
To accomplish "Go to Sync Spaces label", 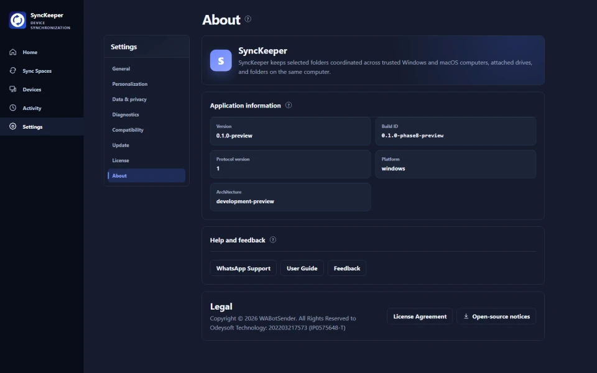I will pyautogui.click(x=37, y=71).
